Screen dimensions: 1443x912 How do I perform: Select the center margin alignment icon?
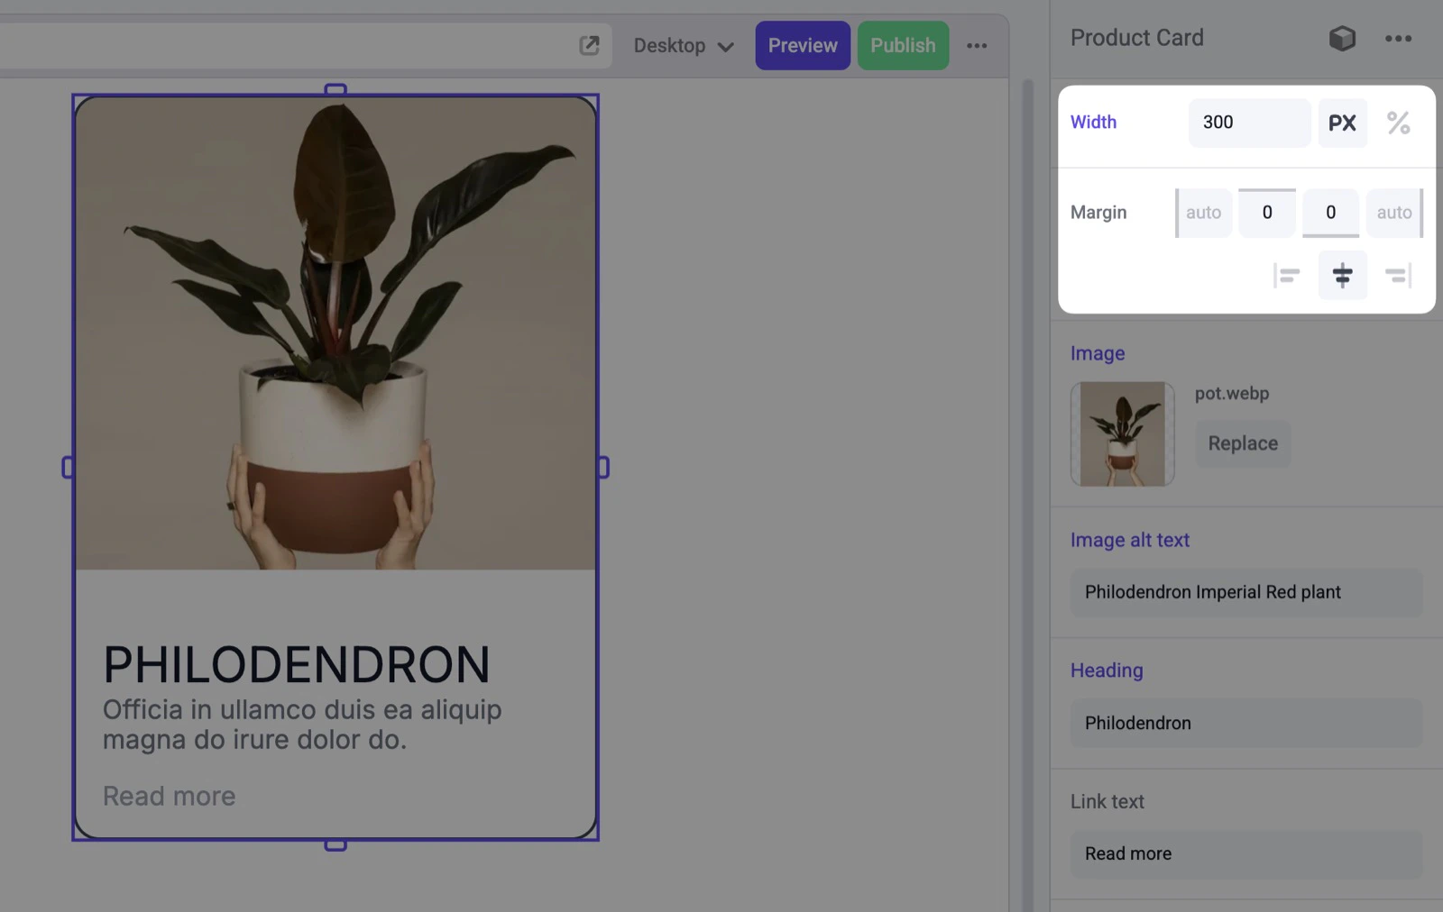pyautogui.click(x=1342, y=276)
